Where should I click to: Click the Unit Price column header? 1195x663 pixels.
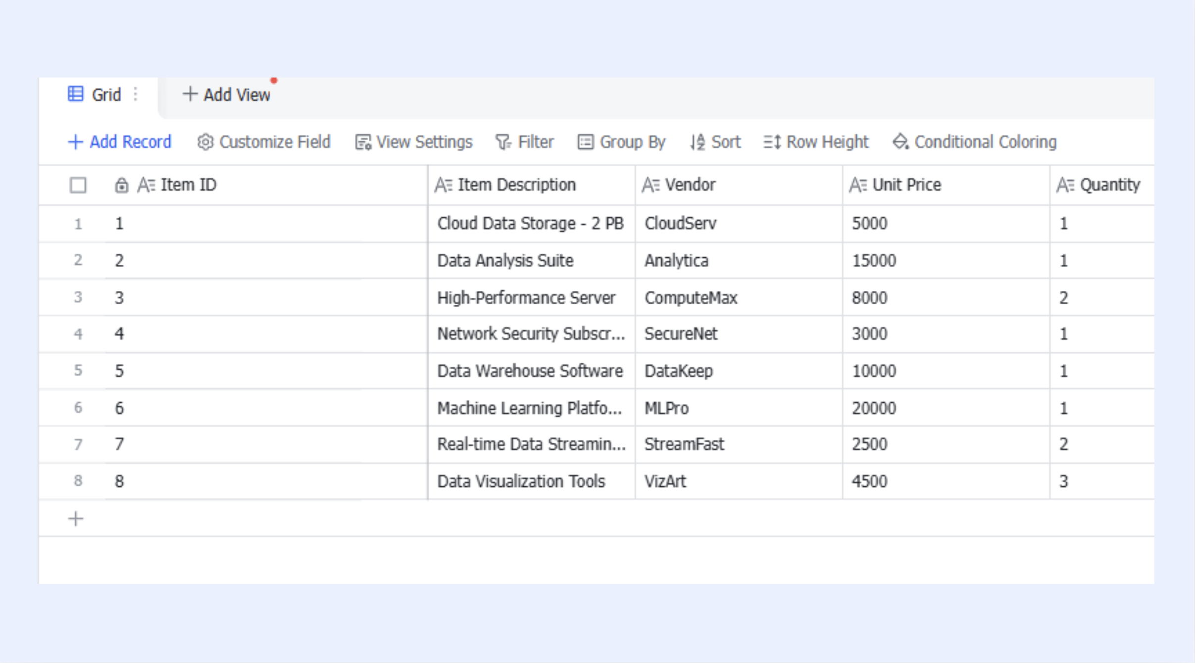click(946, 185)
